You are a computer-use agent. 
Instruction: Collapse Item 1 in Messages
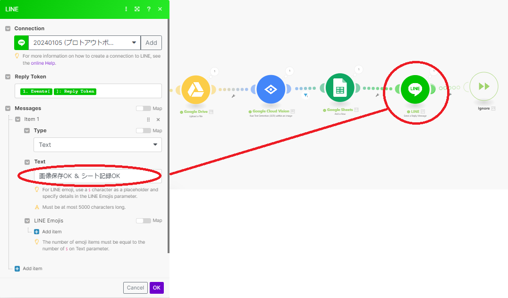18,119
